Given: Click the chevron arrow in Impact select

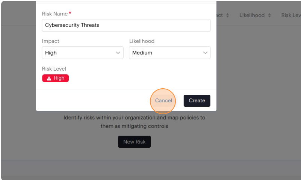Looking at the screenshot, I should (118, 53).
